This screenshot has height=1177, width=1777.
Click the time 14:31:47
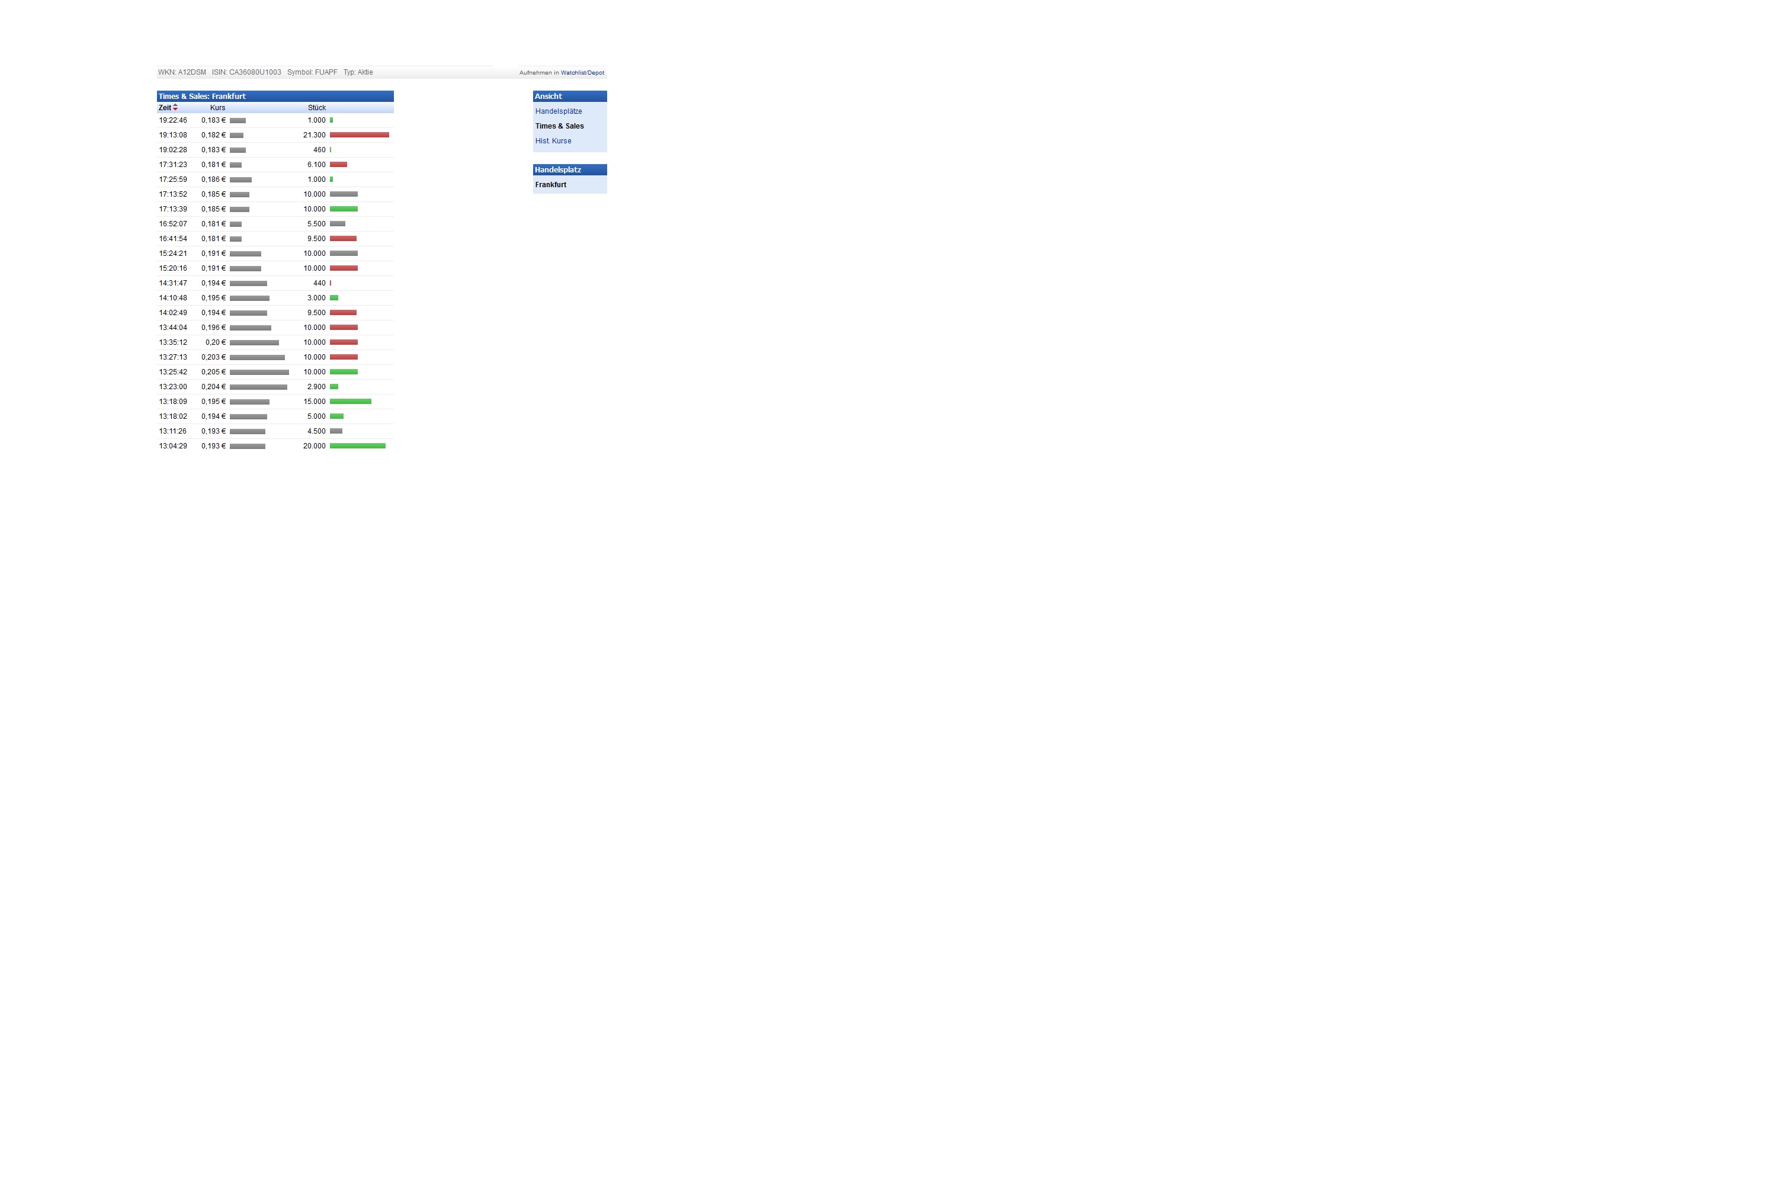[x=172, y=283]
